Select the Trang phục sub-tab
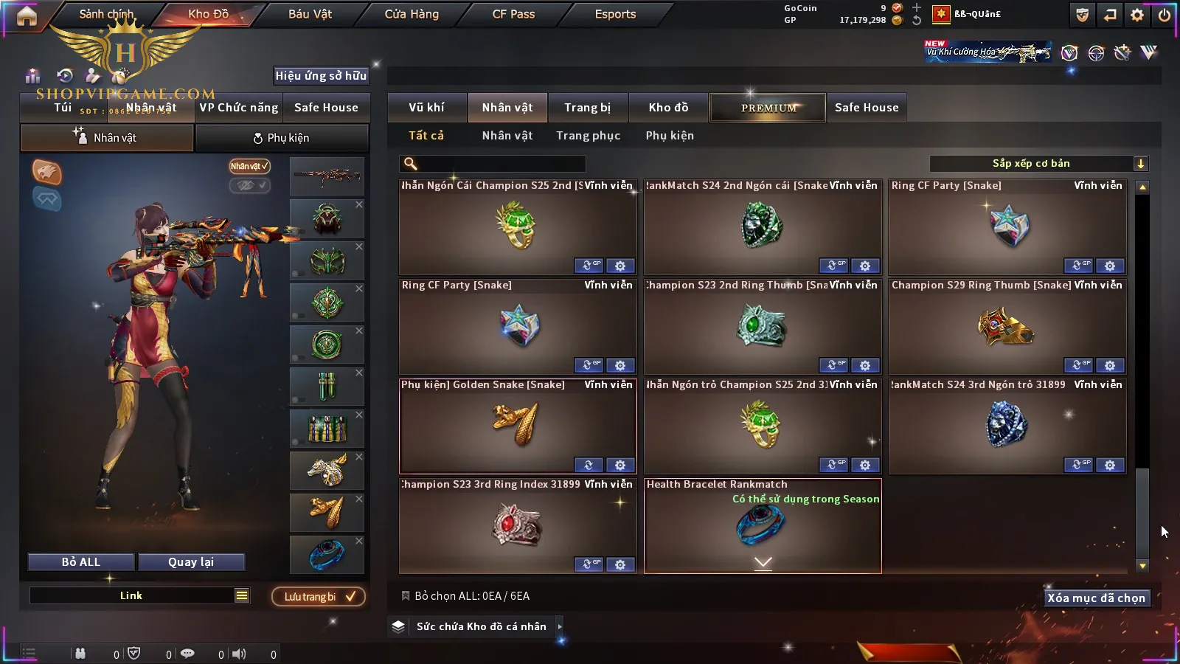Screen dimensions: 1180x664 pyautogui.click(x=588, y=136)
